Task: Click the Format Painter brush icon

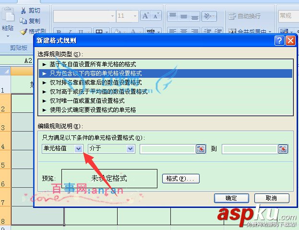Action: click(24, 32)
